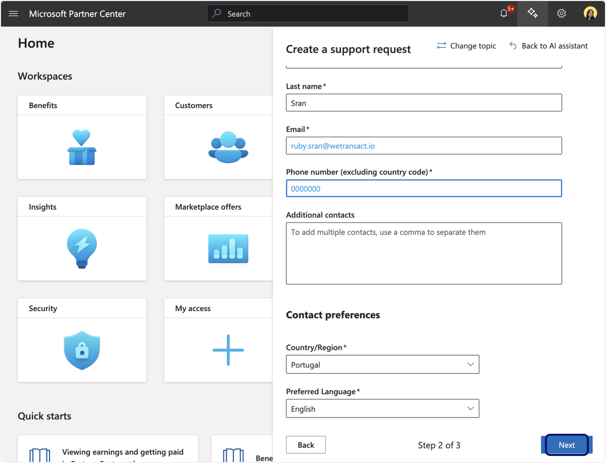Open the Customers workspace title
Viewport: 606px width, 463px height.
(194, 105)
